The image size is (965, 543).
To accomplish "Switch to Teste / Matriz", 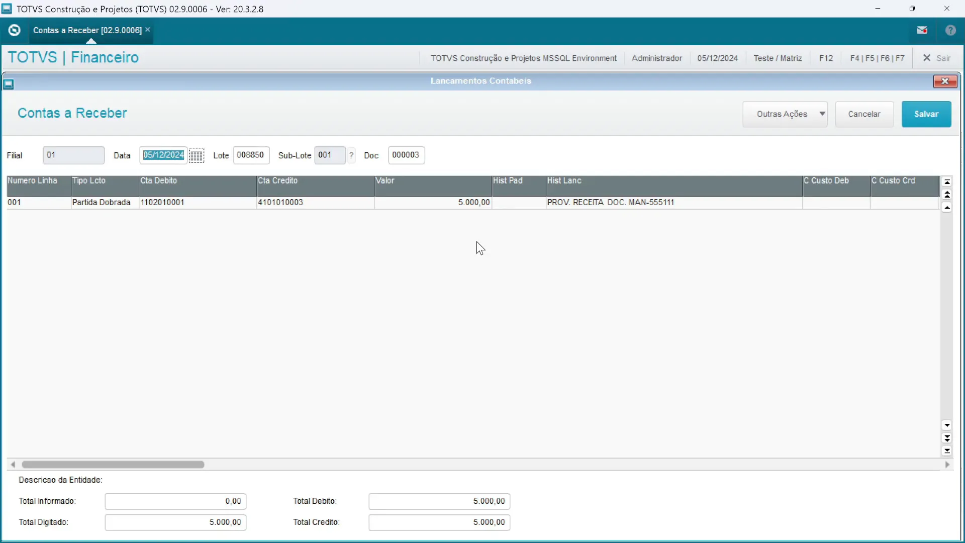I will (x=777, y=58).
